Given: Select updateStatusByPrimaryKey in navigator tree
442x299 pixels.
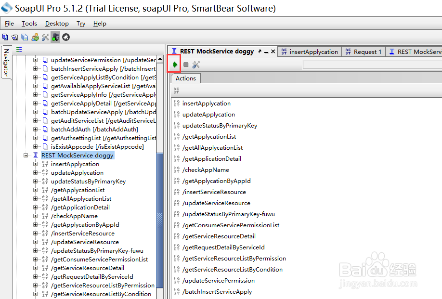Looking at the screenshot, I should [x=88, y=182].
